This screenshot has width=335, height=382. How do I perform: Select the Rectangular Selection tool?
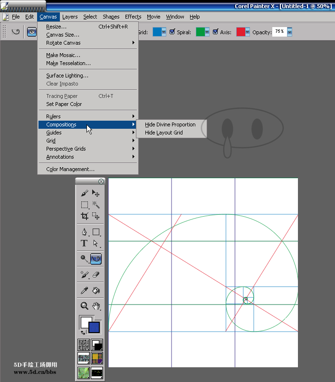[x=85, y=205]
